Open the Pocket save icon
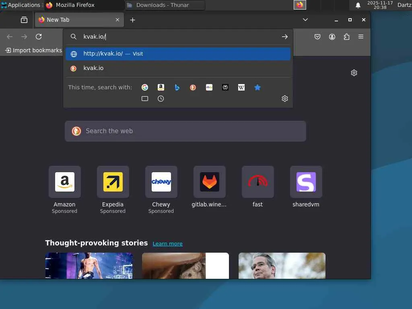The height and width of the screenshot is (309, 412). point(317,37)
